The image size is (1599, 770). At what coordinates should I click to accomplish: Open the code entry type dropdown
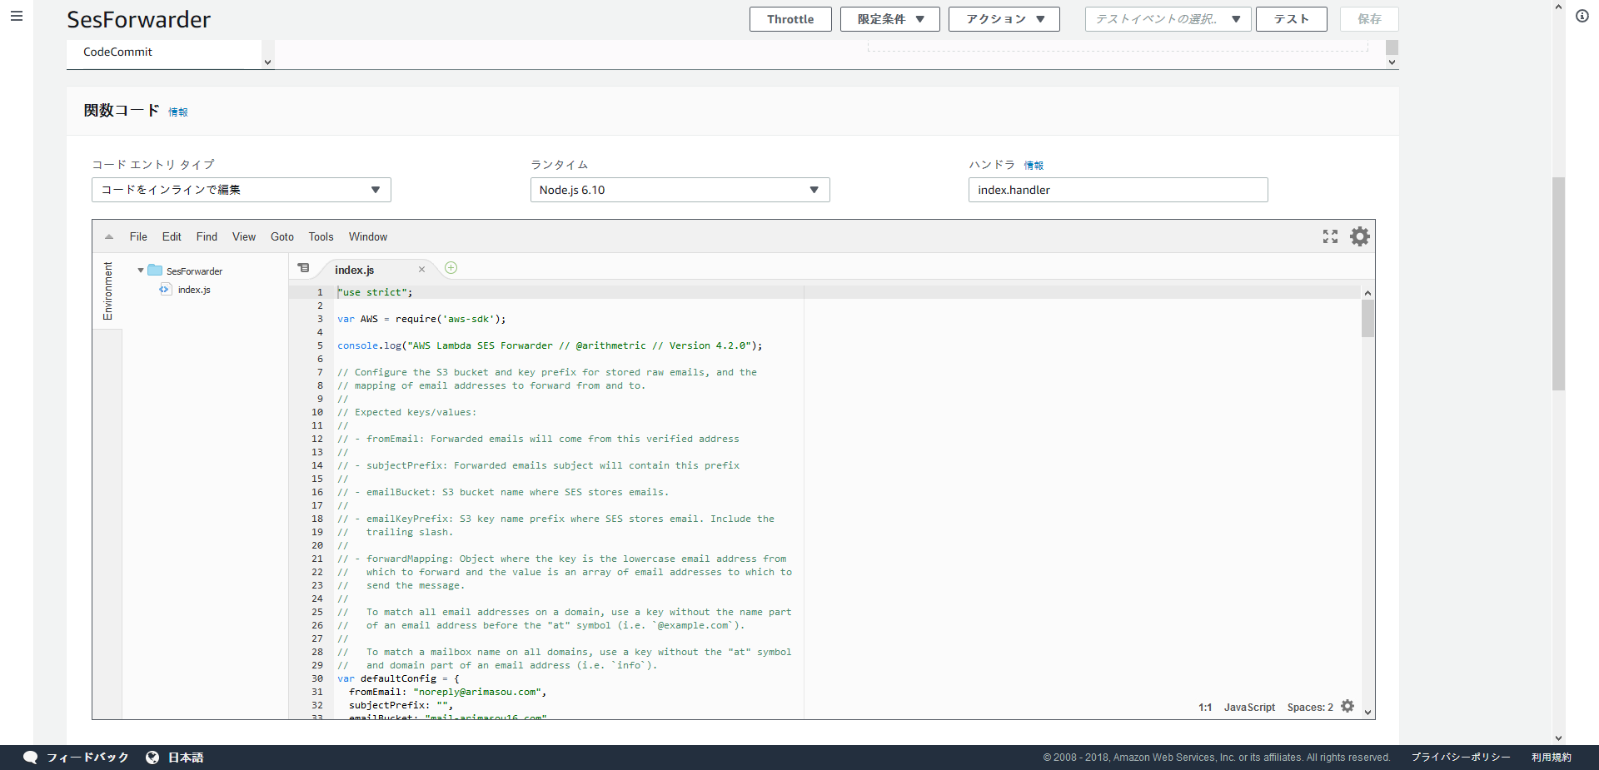point(242,190)
